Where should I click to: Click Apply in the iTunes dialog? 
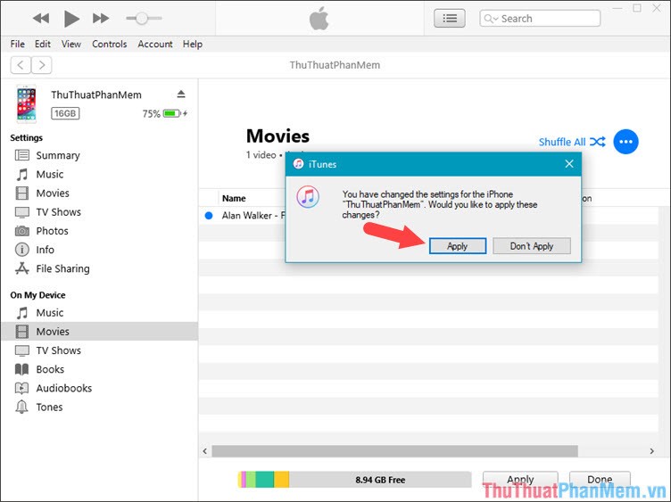pos(458,246)
